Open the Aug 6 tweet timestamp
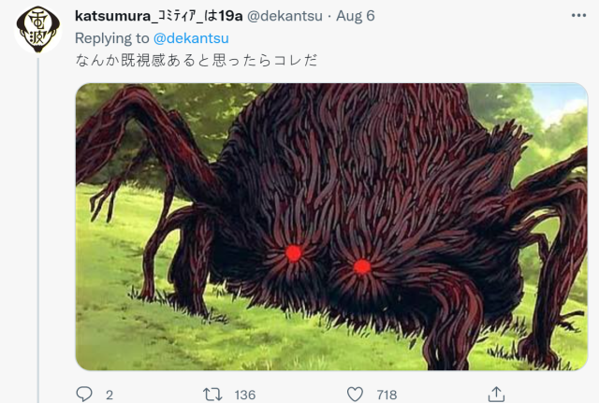 click(x=356, y=16)
